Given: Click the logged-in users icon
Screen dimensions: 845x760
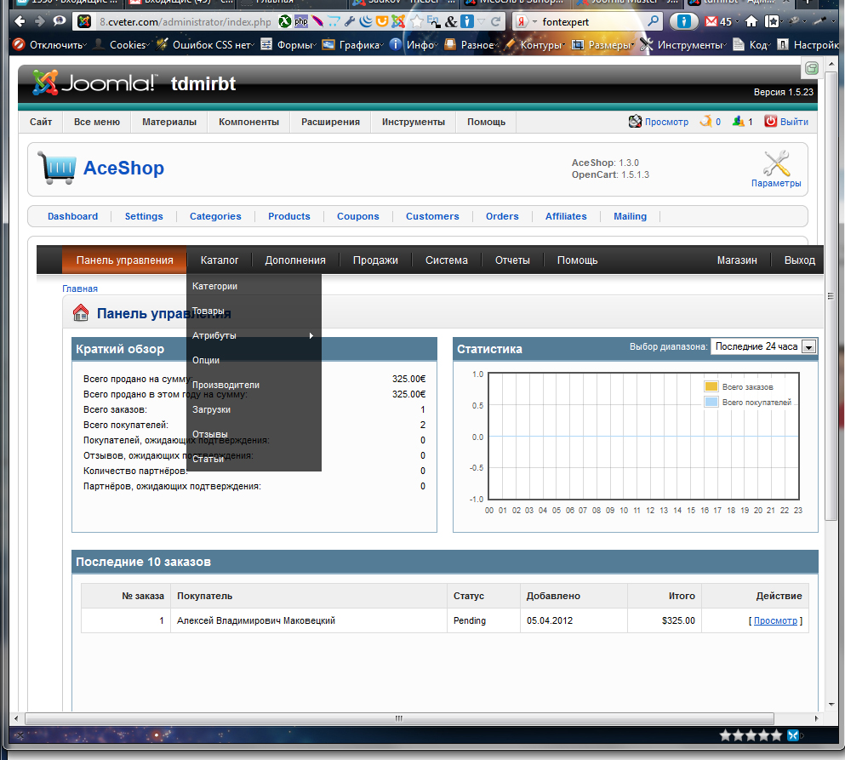Looking at the screenshot, I should 739,121.
